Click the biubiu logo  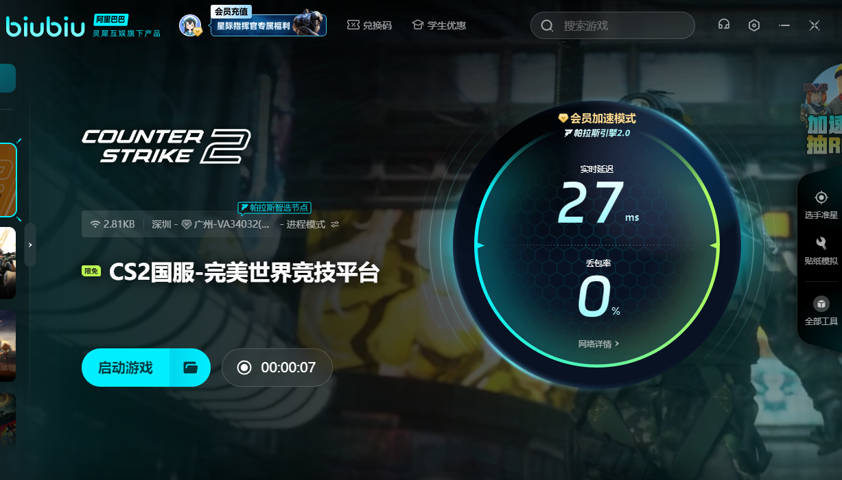click(x=45, y=26)
